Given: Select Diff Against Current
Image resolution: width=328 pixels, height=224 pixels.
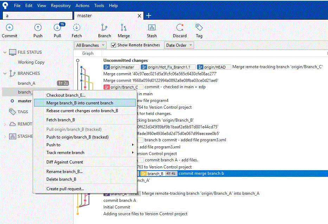Looking at the screenshot, I should click(x=85, y=162).
